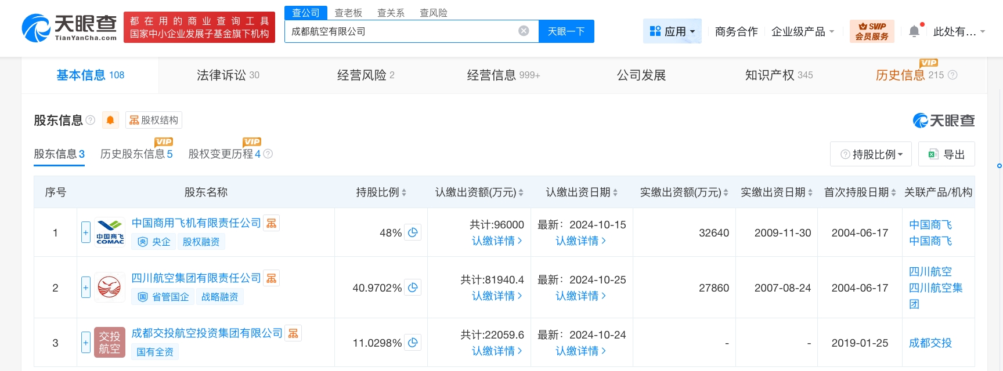Expand 四川航空集团 row plus toggle
1003x371 pixels.
tap(86, 288)
